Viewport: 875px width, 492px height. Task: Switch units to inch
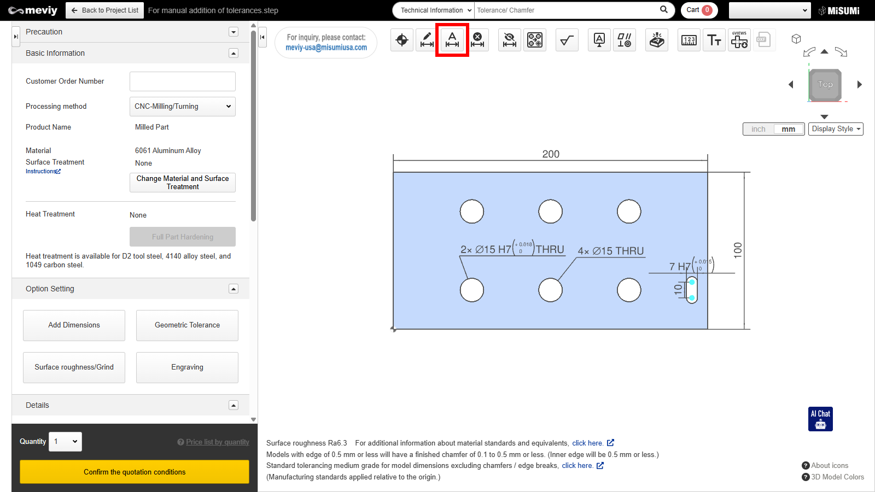click(x=759, y=129)
